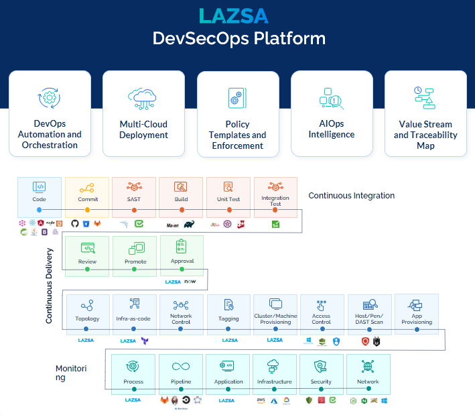Click the Tagging stage icon
This screenshot has width=475, height=415.
pyautogui.click(x=228, y=304)
